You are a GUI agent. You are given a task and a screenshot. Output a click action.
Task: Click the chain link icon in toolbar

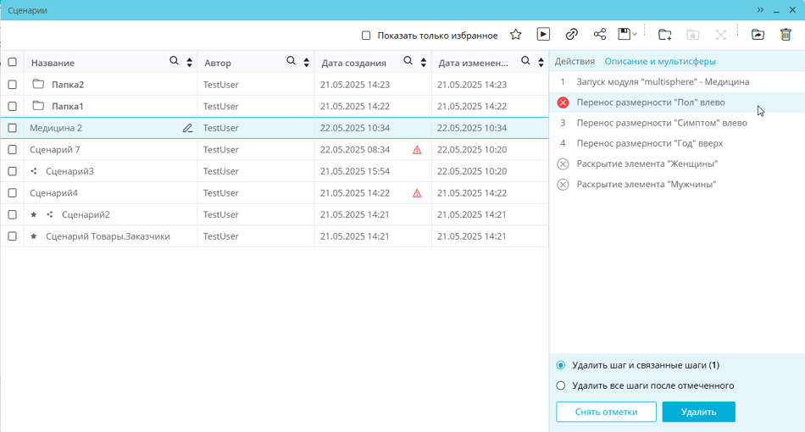[x=572, y=35]
